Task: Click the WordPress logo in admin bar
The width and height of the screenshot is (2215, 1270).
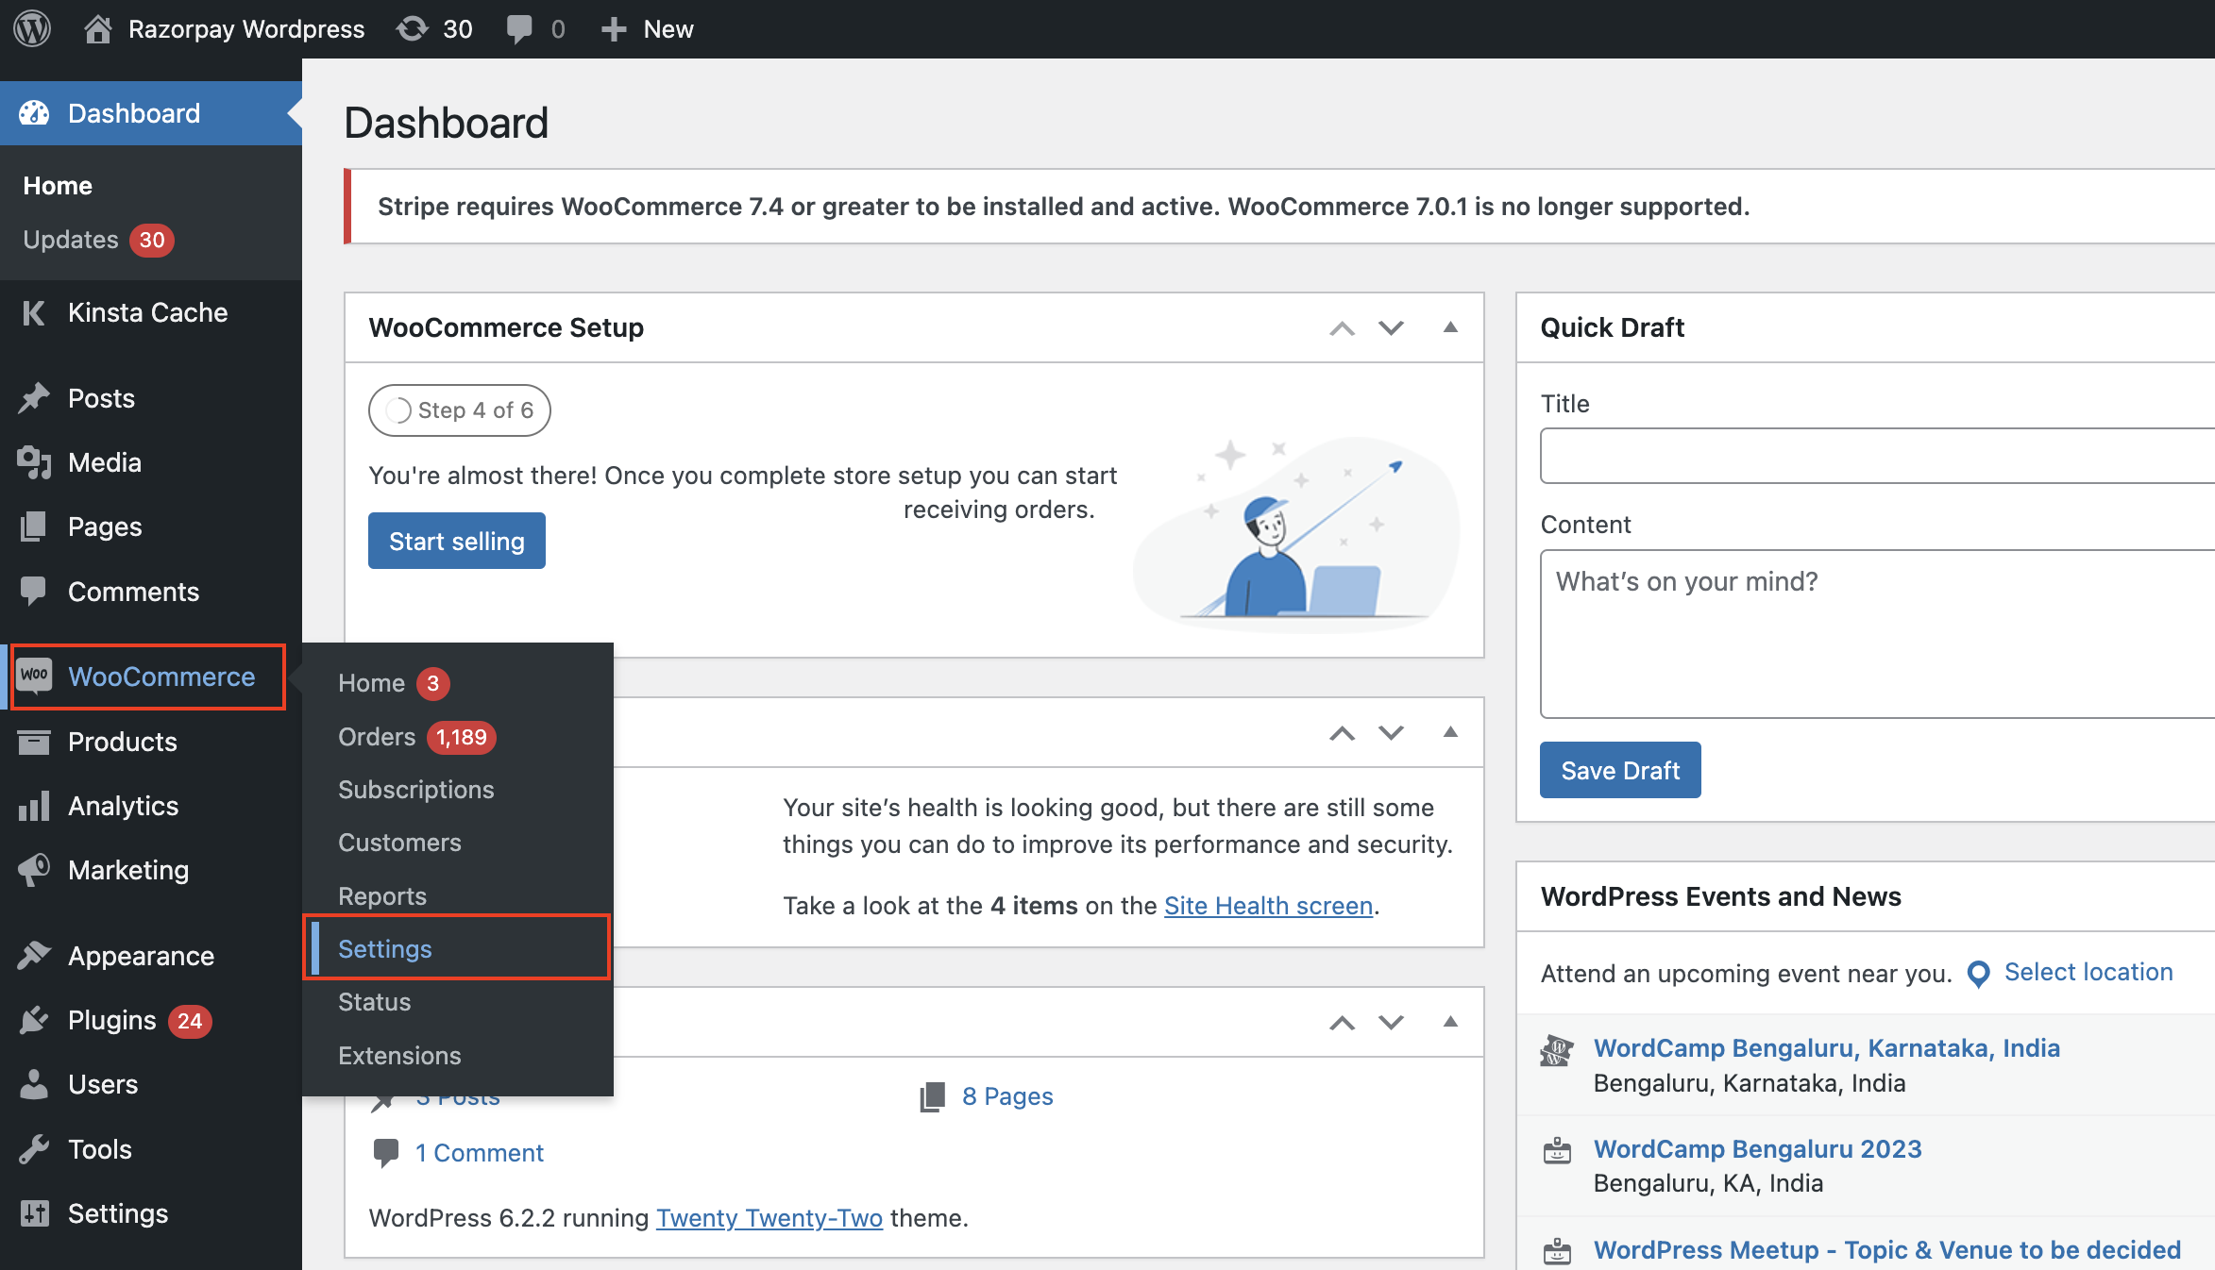Action: (x=32, y=29)
